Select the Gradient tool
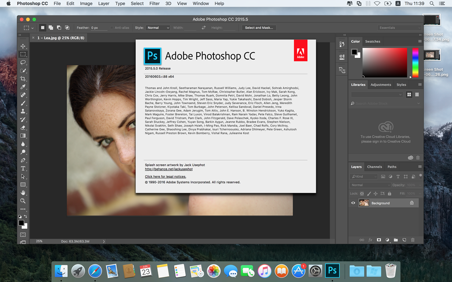The height and width of the screenshot is (282, 452). tap(23, 135)
